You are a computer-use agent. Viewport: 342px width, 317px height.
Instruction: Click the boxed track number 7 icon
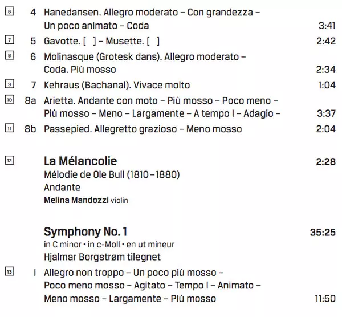point(8,40)
